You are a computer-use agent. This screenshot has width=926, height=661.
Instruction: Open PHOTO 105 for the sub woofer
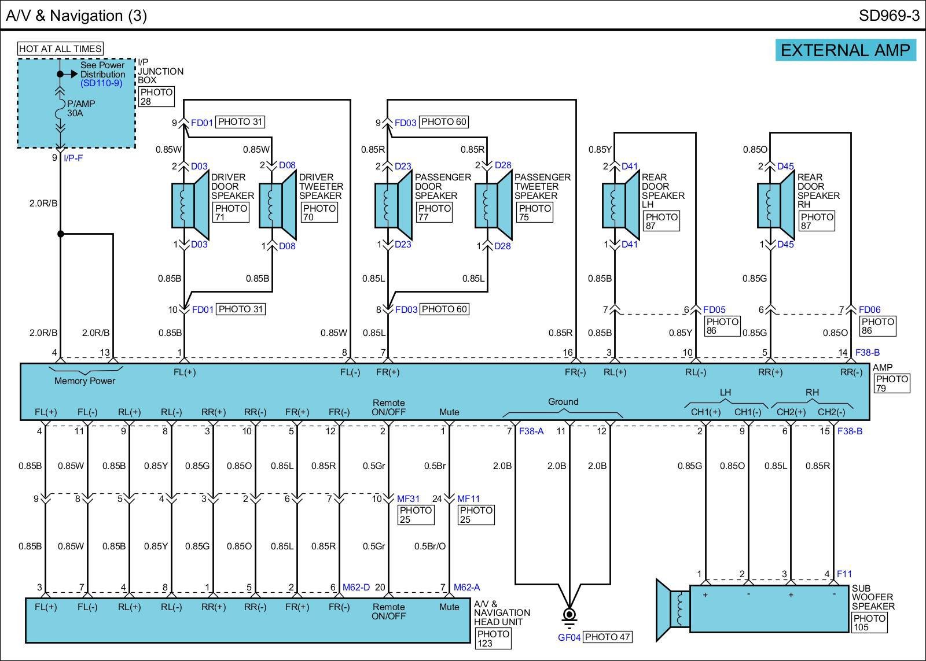click(869, 623)
